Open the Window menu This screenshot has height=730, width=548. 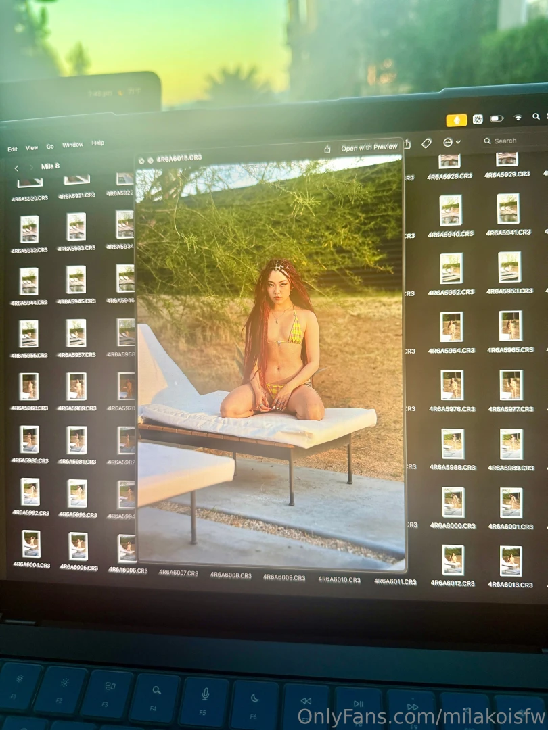[x=72, y=143]
